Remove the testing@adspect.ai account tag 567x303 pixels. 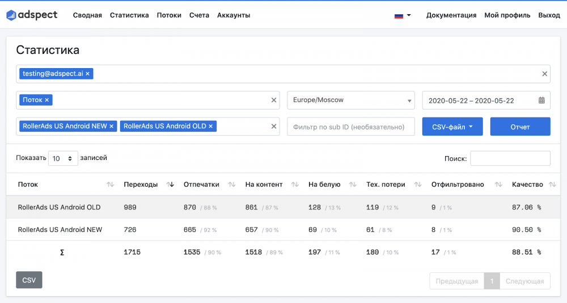click(87, 74)
